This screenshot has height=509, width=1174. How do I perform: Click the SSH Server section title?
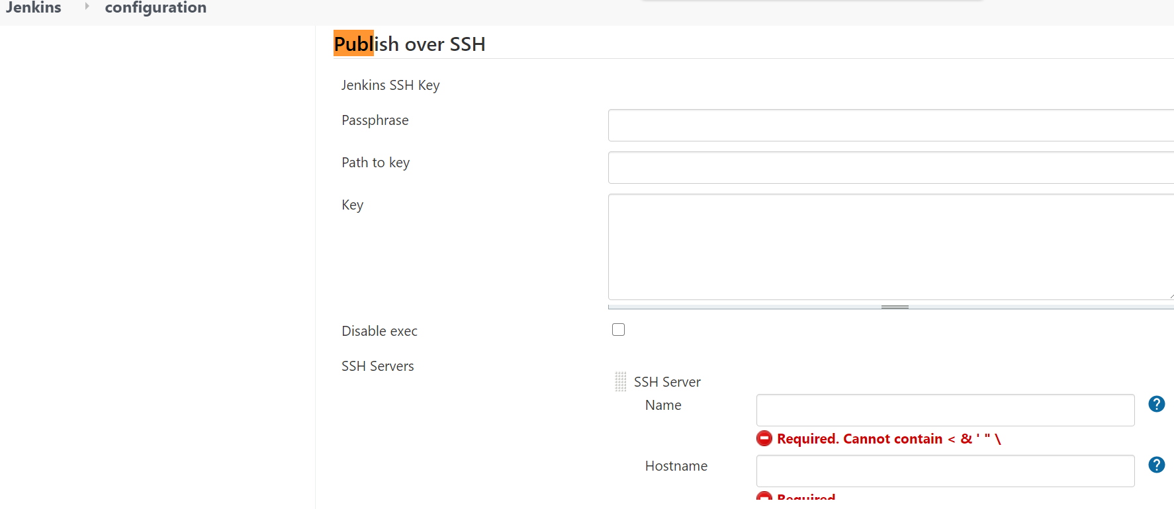click(x=667, y=382)
